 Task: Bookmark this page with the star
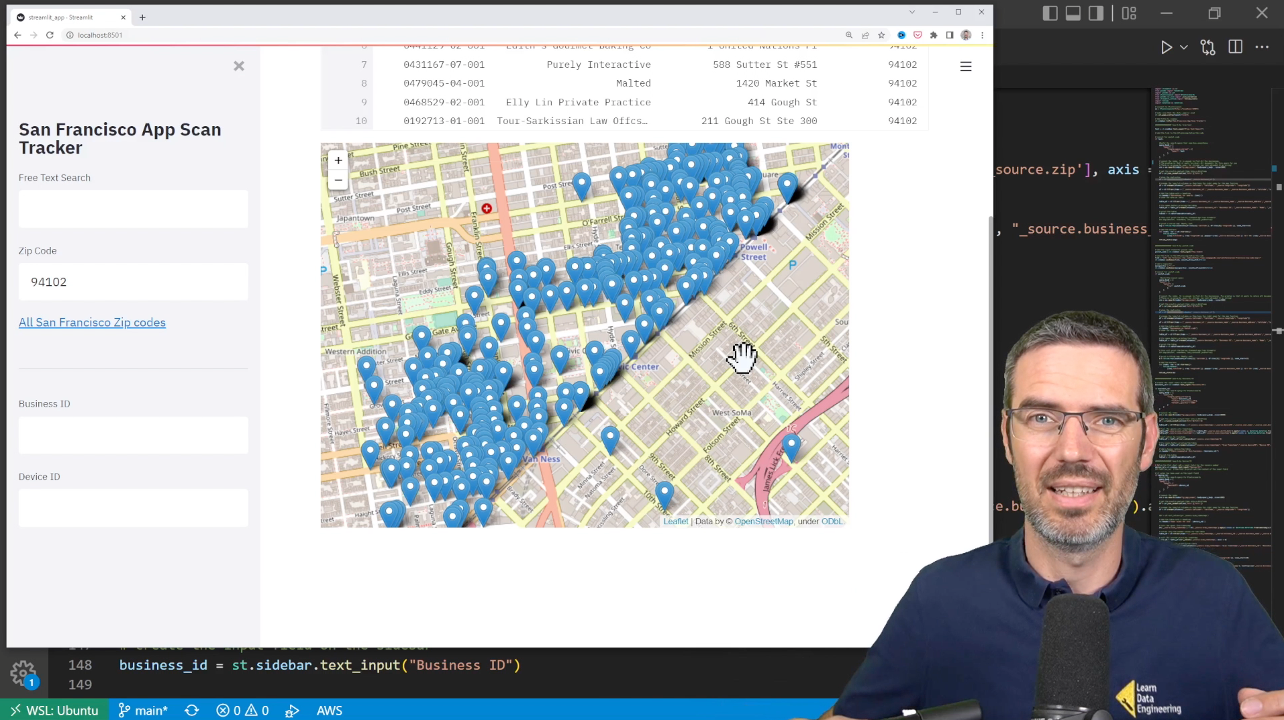click(881, 35)
